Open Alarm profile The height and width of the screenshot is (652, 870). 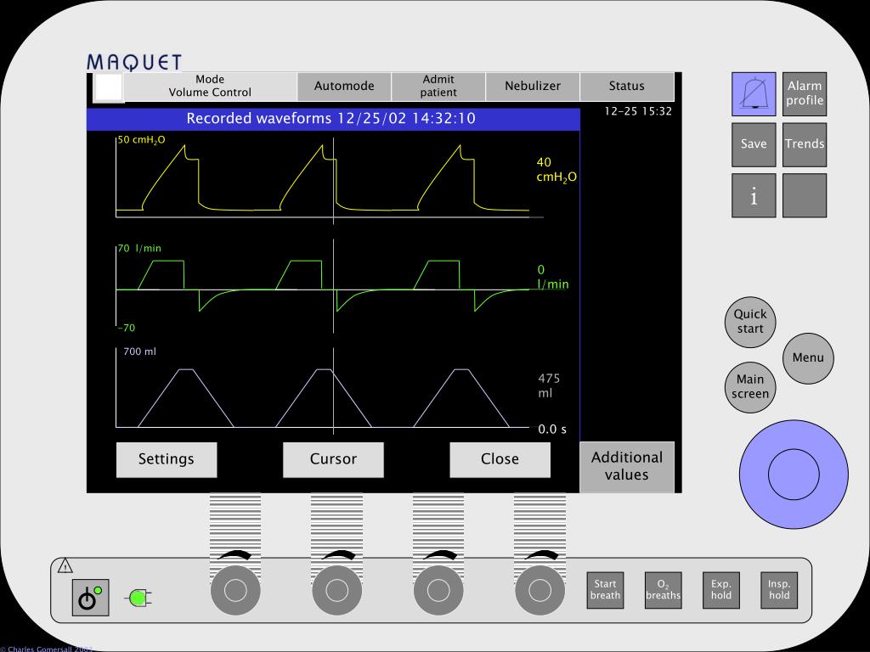[805, 93]
